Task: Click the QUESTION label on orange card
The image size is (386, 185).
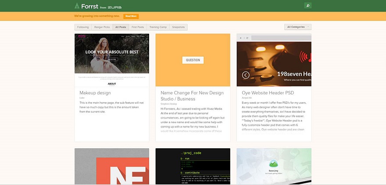Action: 193,60
